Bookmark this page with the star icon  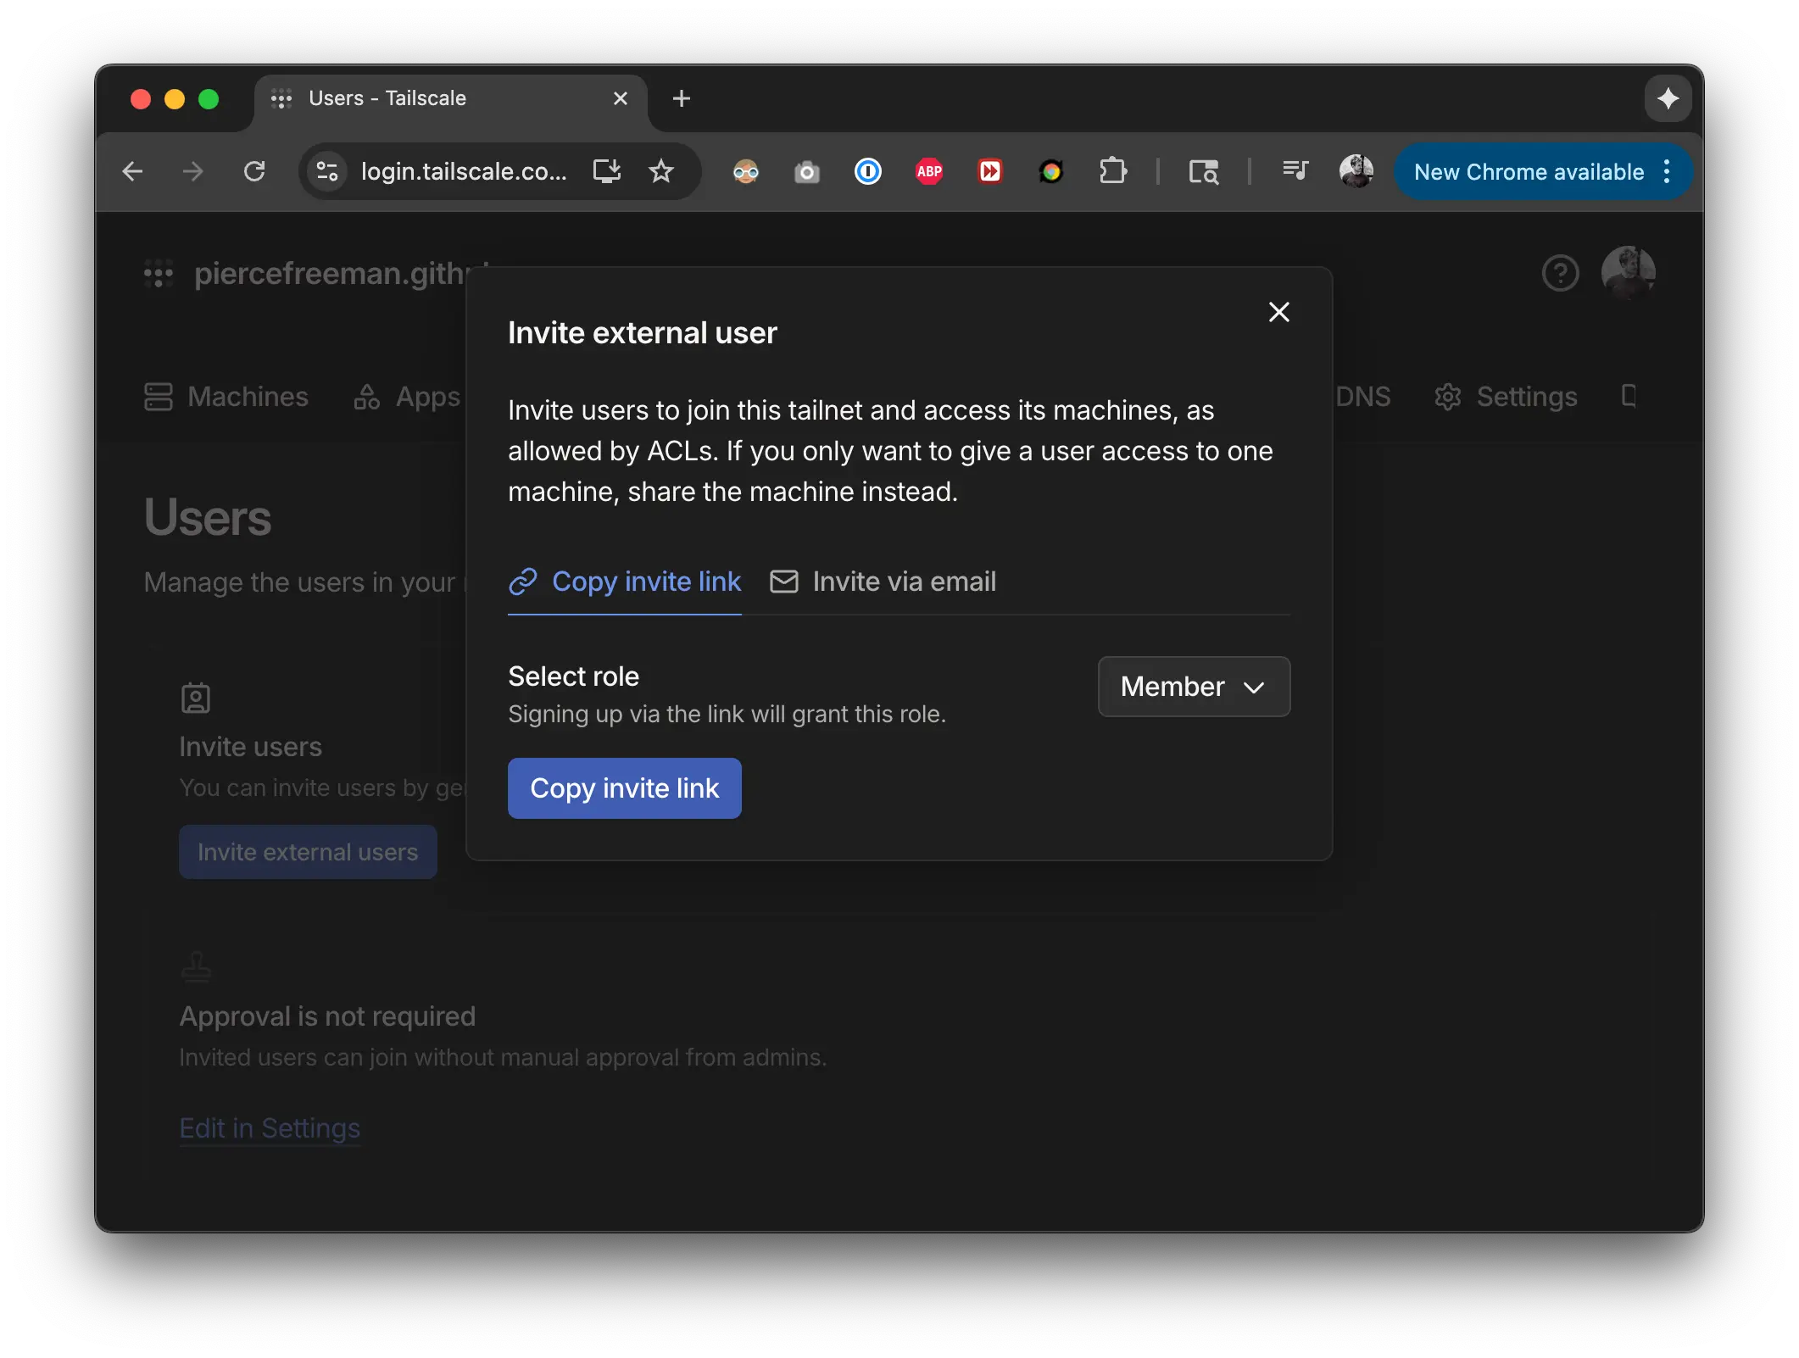coord(662,171)
